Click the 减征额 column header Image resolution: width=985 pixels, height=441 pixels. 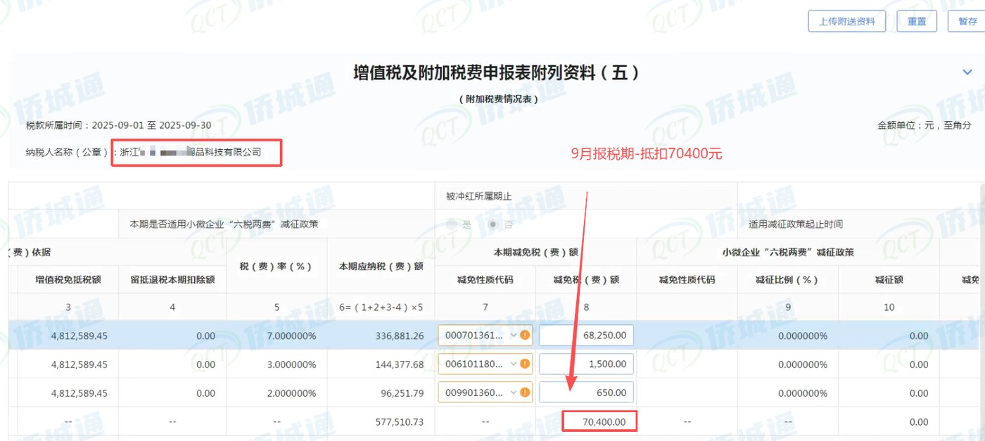tap(889, 279)
